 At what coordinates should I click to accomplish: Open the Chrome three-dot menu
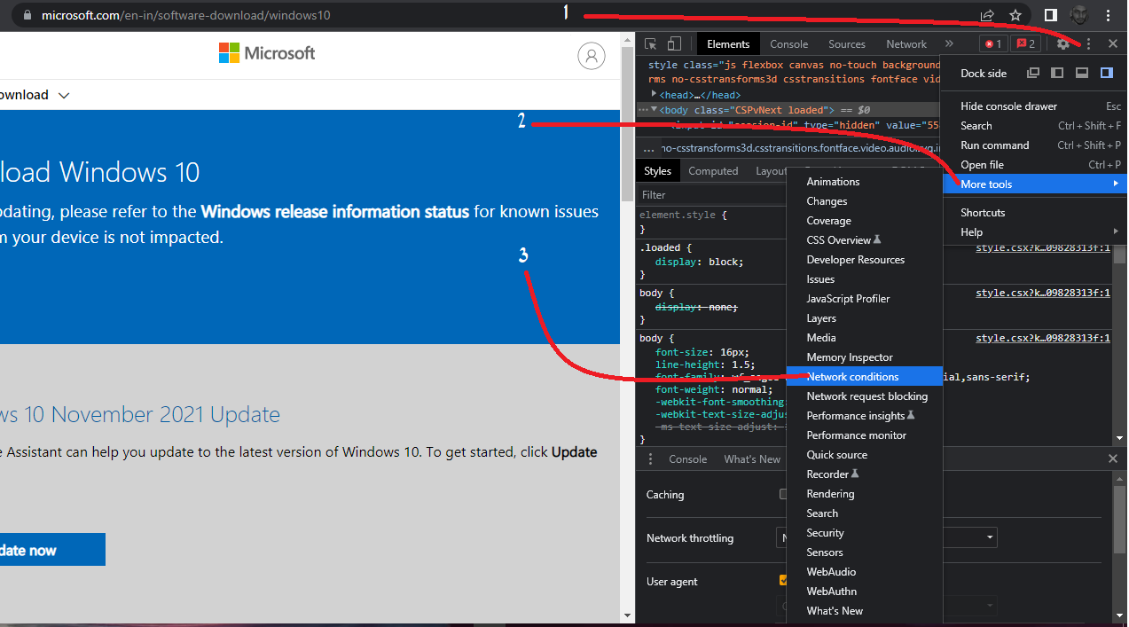point(1109,15)
